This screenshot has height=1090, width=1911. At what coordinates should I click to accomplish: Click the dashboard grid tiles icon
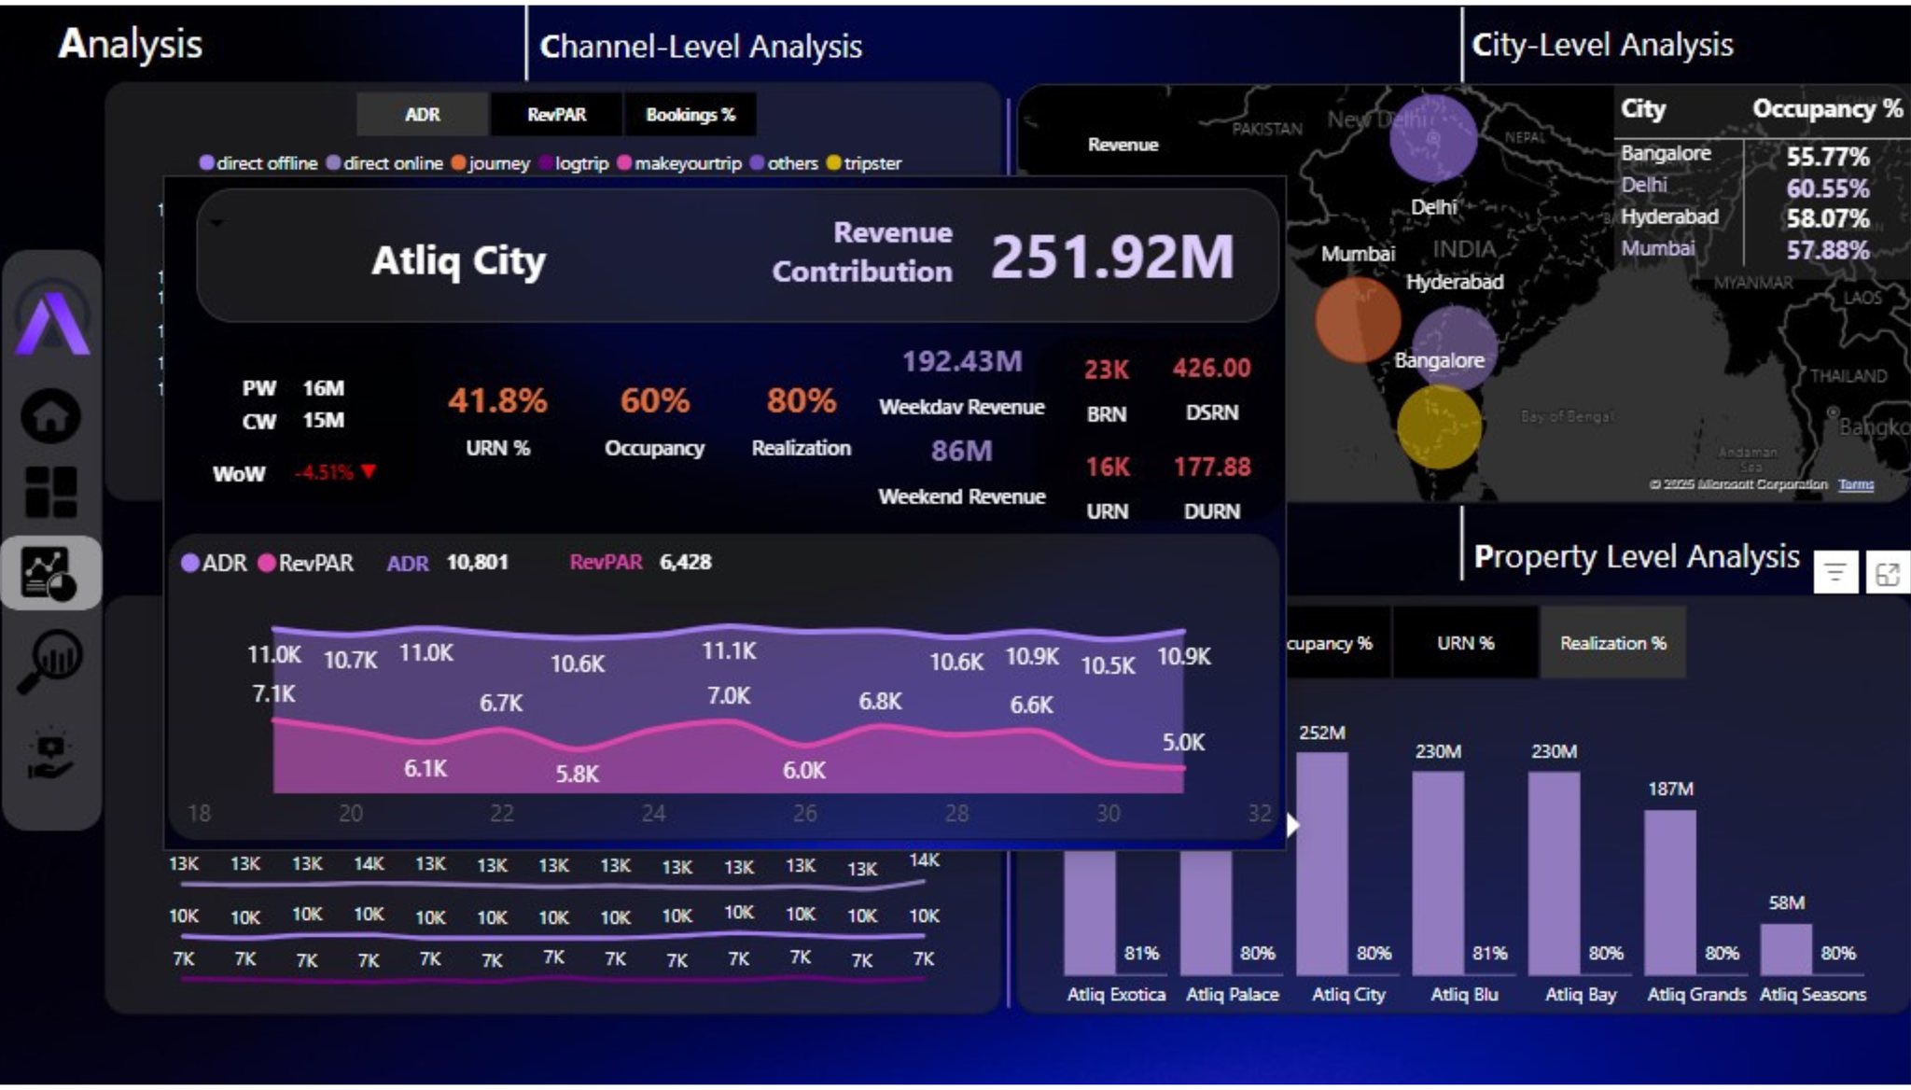tap(50, 492)
